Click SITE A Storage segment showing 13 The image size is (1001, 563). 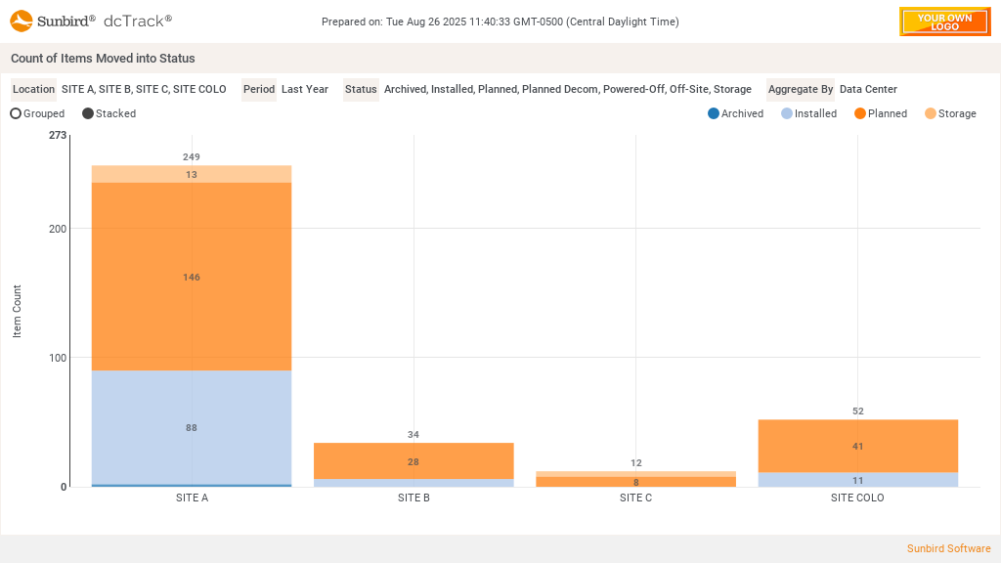pyautogui.click(x=192, y=174)
